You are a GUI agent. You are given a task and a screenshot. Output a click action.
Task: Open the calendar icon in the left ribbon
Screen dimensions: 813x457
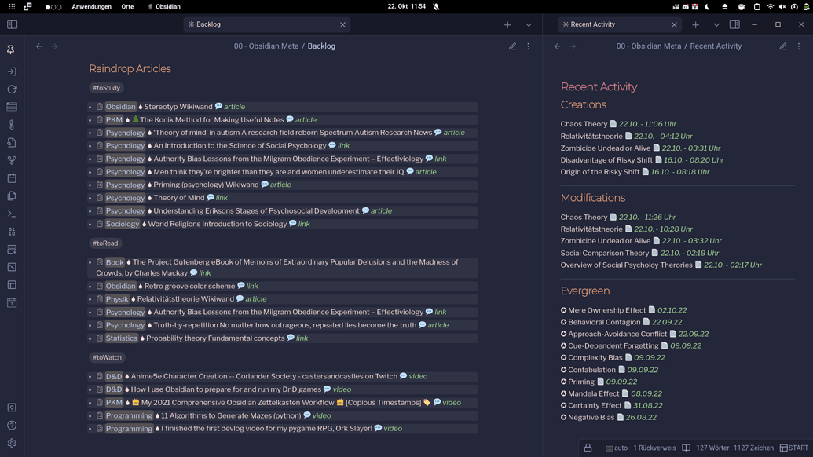click(x=12, y=177)
